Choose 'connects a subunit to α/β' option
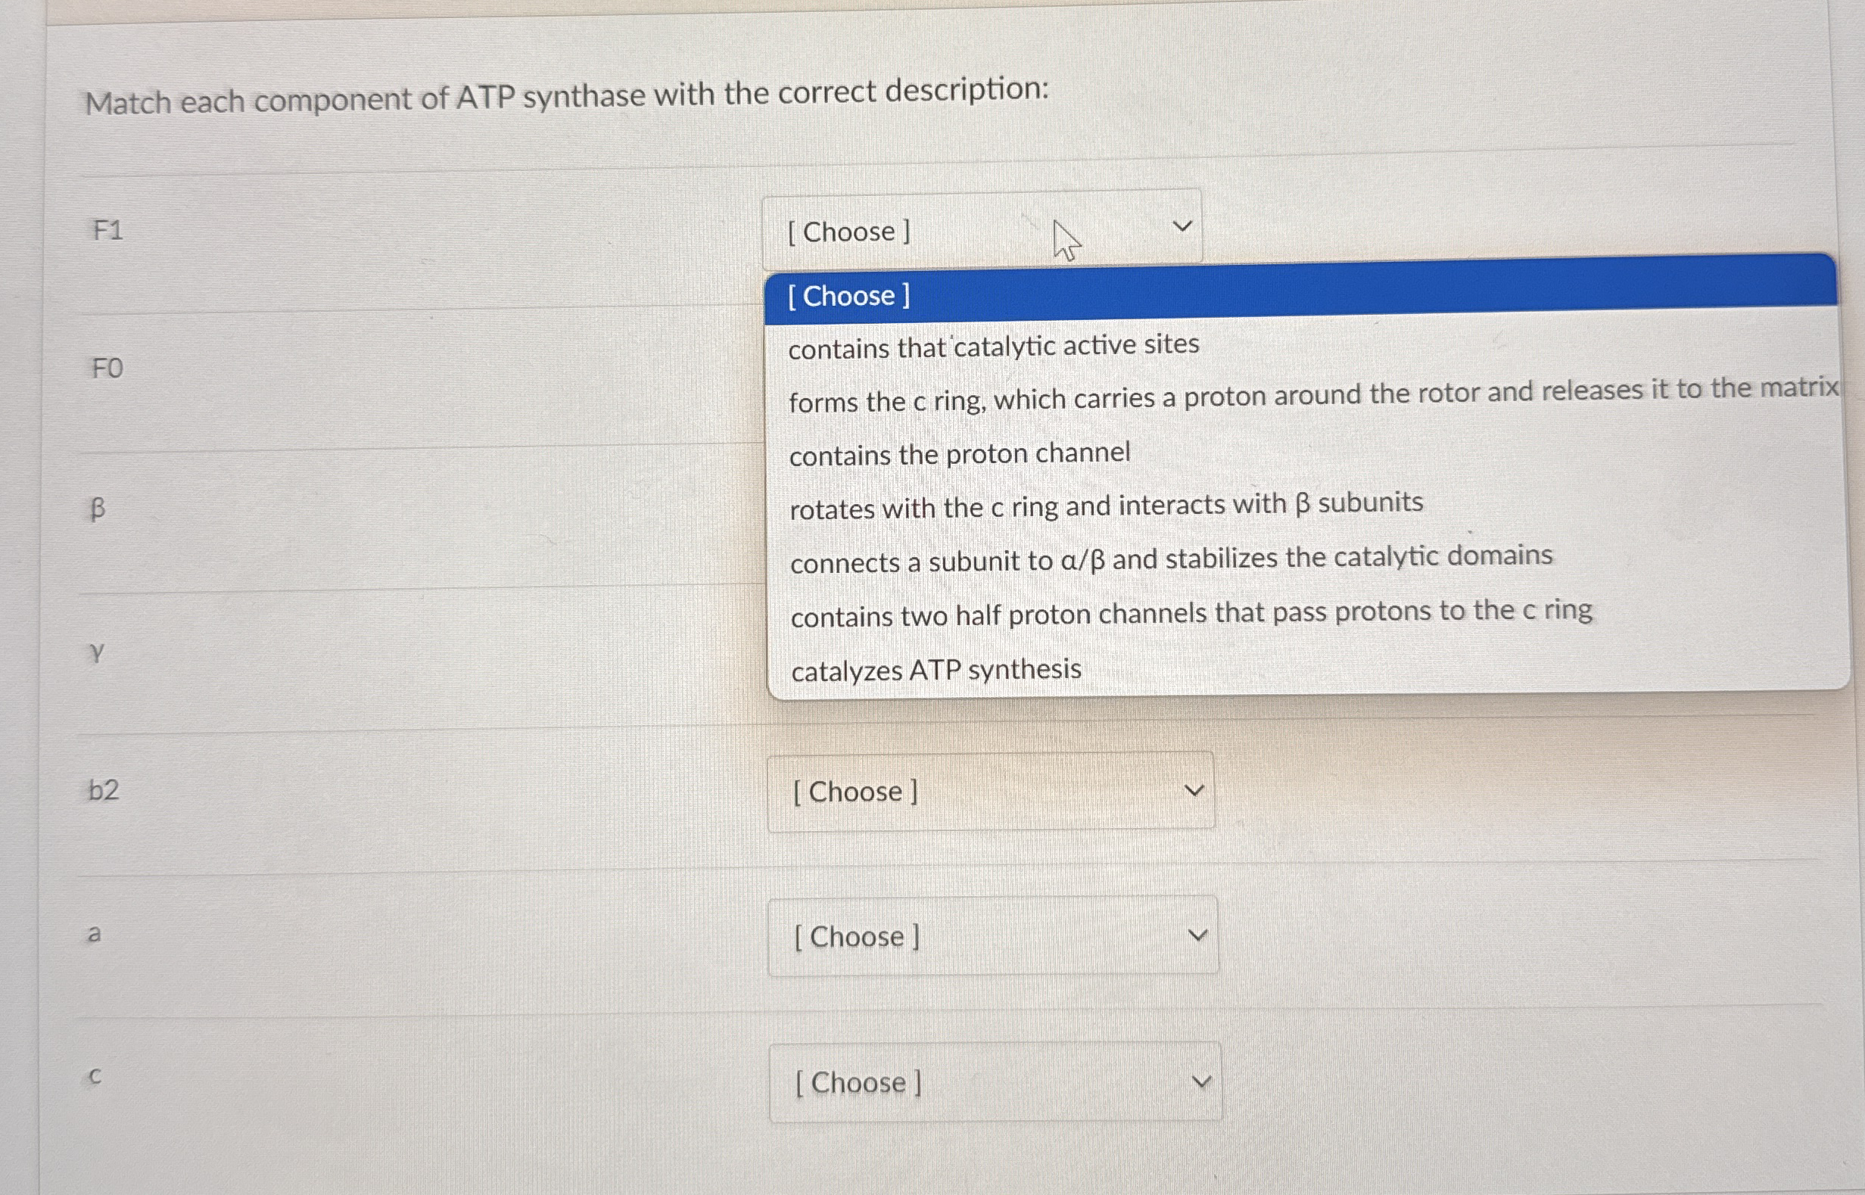The image size is (1865, 1195). [x=1170, y=559]
